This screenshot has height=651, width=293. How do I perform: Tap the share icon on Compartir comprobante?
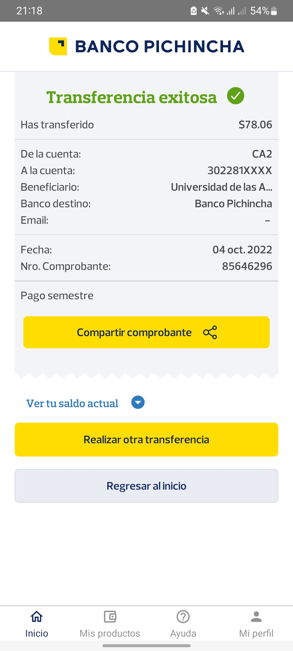[210, 332]
